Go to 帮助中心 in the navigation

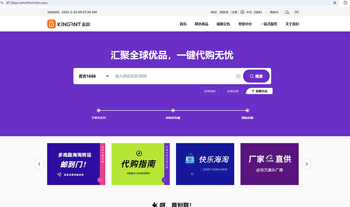click(245, 24)
